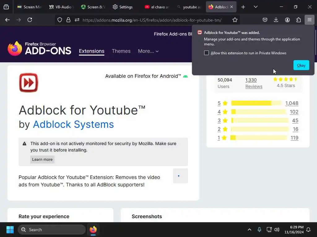
Task: Expand the list all tabs dropdown
Action: click(x=255, y=7)
